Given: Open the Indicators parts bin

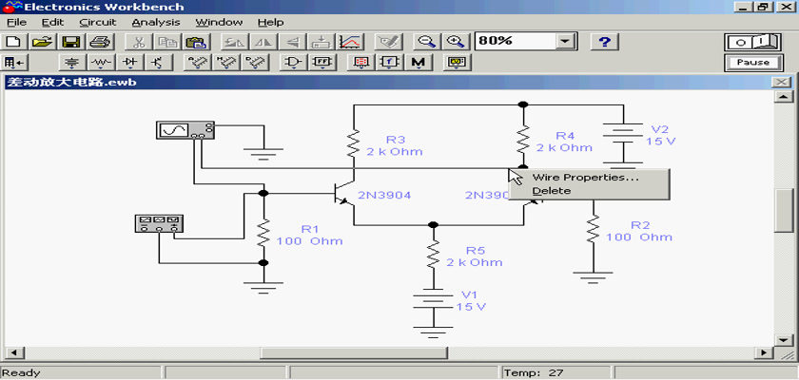Looking at the screenshot, I should (x=361, y=63).
